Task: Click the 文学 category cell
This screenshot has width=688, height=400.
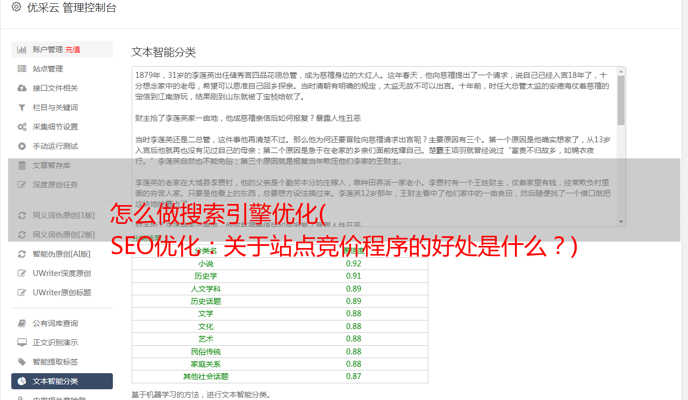Action: pyautogui.click(x=206, y=314)
